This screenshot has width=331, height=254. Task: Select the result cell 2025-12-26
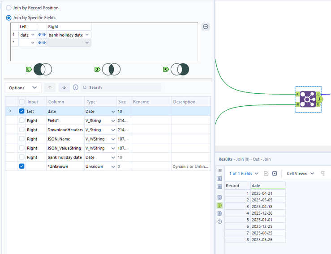coord(268,213)
